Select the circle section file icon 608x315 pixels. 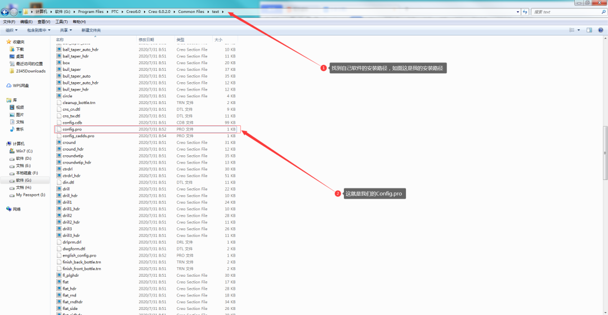click(59, 96)
